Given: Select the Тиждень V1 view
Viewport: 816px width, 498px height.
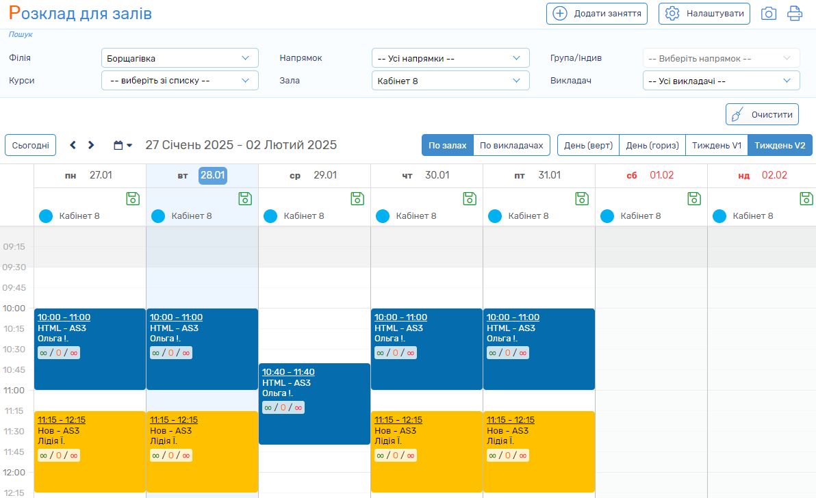Looking at the screenshot, I should pos(716,145).
